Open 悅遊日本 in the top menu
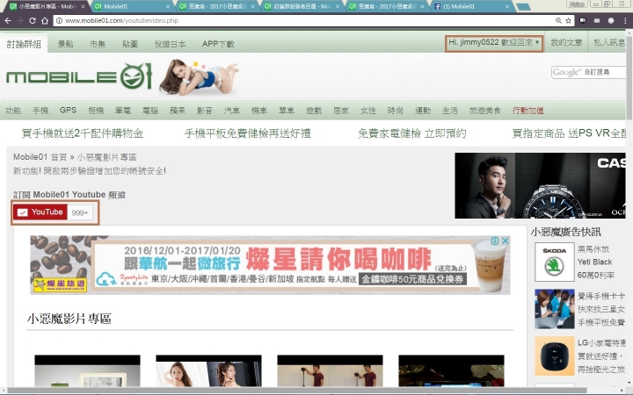 point(170,44)
